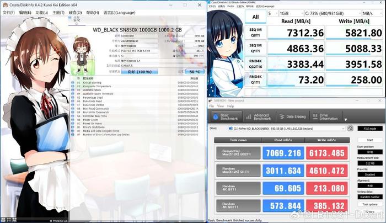The width and height of the screenshot is (386, 223).
Task: Open the Help menu in TxBENCH
Action: coord(230,106)
